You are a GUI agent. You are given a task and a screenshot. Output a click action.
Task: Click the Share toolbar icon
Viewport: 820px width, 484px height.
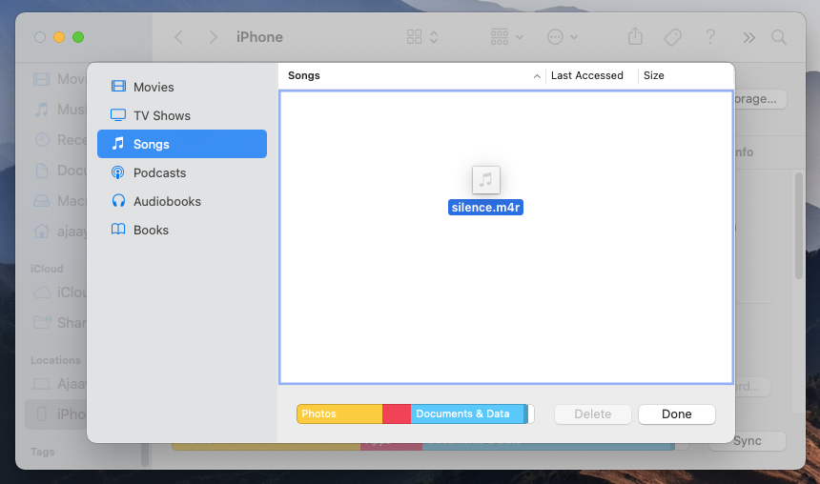(635, 36)
